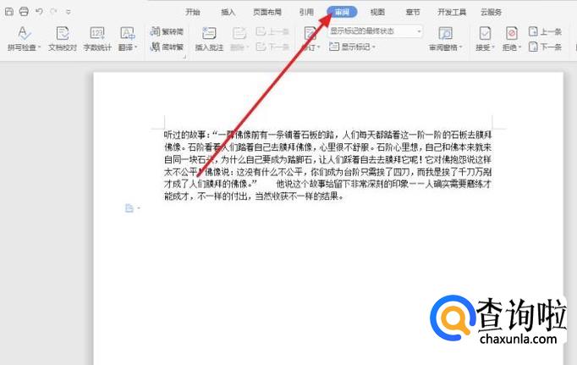The image size is (577, 365).
Task: Click 插入批注 insert comment icon
Action: tap(209, 33)
